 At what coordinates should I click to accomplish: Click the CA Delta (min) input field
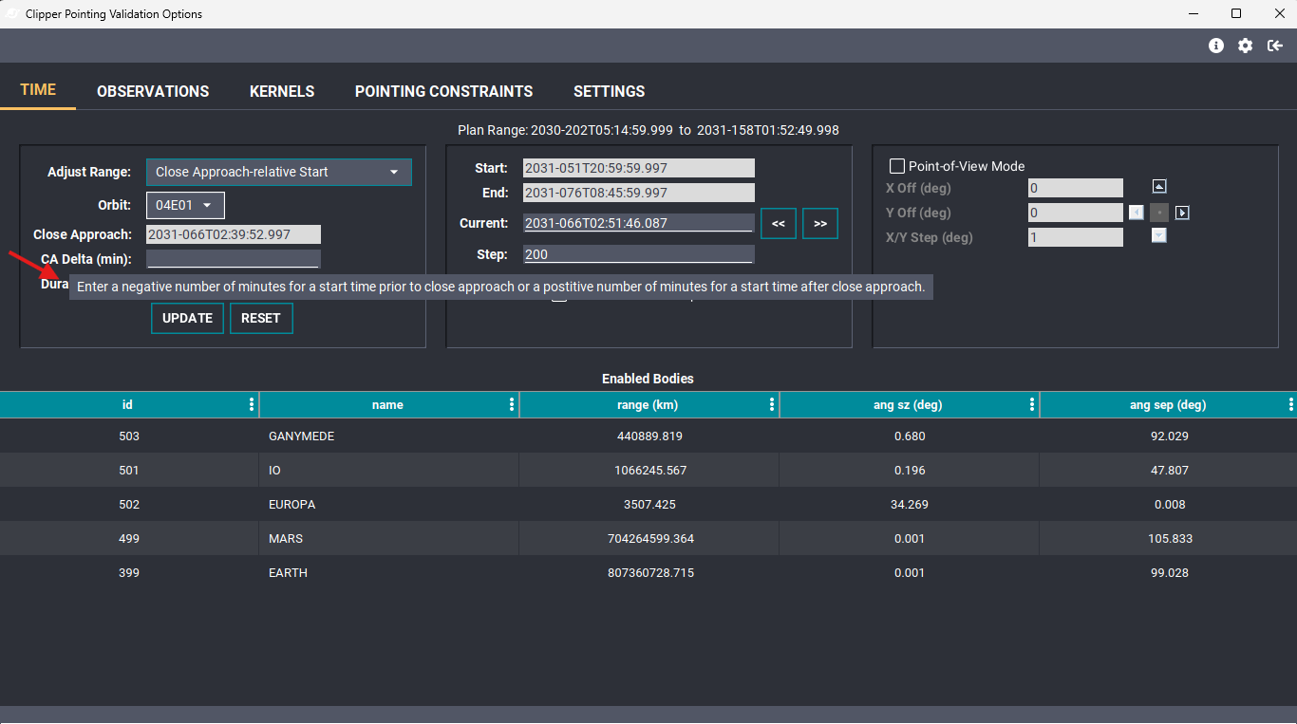[234, 259]
